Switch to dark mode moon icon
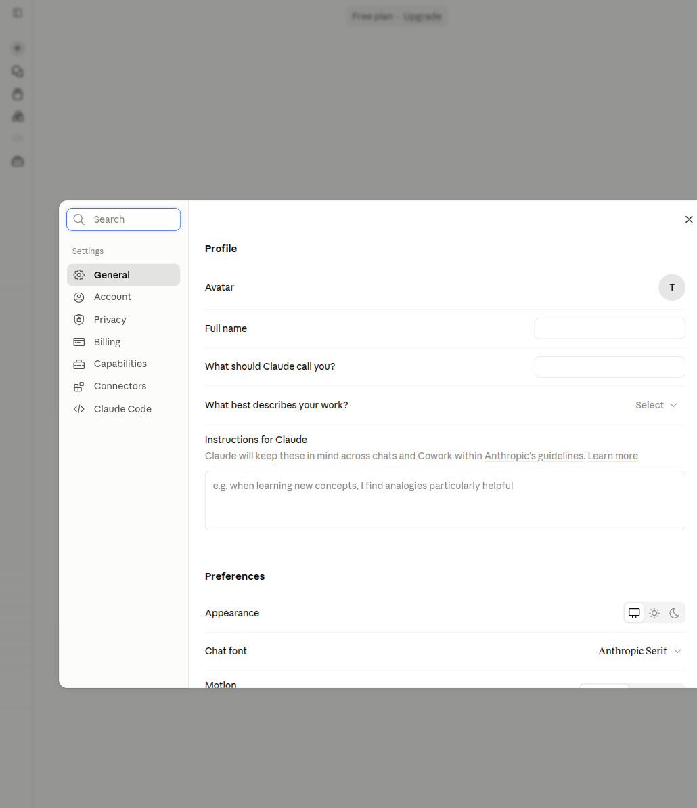This screenshot has height=808, width=697. (x=675, y=613)
